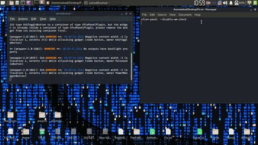The width and height of the screenshot is (258, 145).
Task: Click the green logout icon in the panel
Action: click(255, 3)
